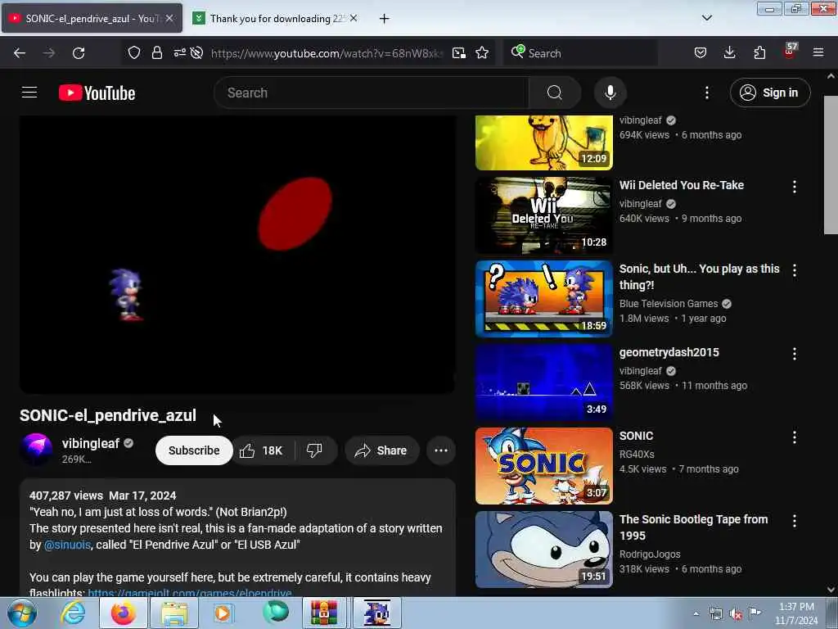Open a new tab with the plus button
838x629 pixels.
click(x=385, y=19)
